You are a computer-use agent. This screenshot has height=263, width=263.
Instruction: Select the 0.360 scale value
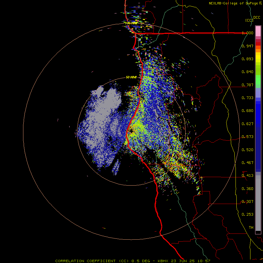248,189
